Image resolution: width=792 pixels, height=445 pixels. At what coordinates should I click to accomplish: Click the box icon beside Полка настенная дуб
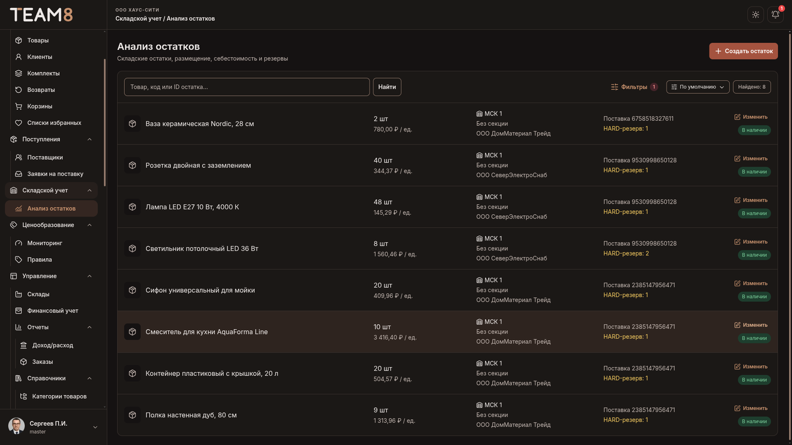133,415
